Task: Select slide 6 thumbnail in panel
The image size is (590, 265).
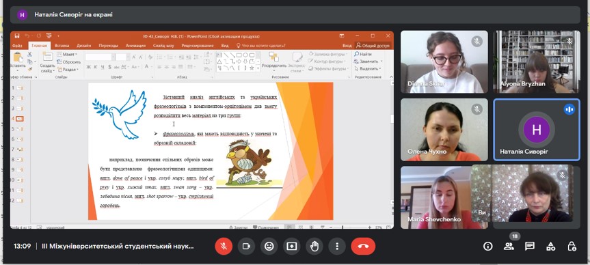Action: click(x=17, y=139)
